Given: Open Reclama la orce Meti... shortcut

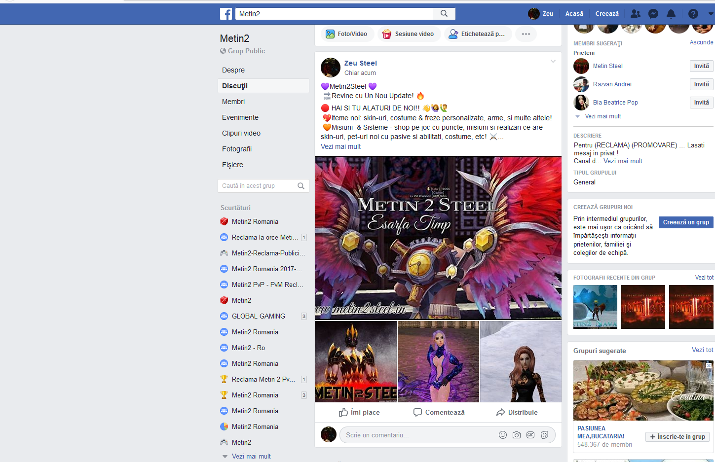Looking at the screenshot, I should [x=265, y=237].
